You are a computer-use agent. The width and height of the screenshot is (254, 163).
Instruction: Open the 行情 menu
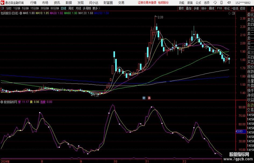(x=33, y=3)
